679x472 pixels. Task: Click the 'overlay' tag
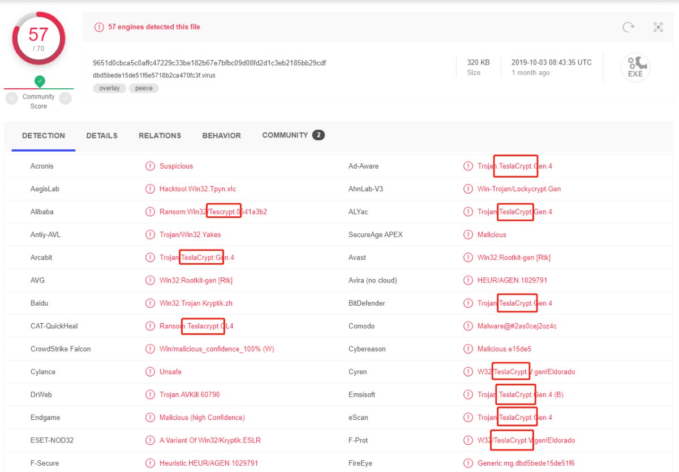point(110,88)
